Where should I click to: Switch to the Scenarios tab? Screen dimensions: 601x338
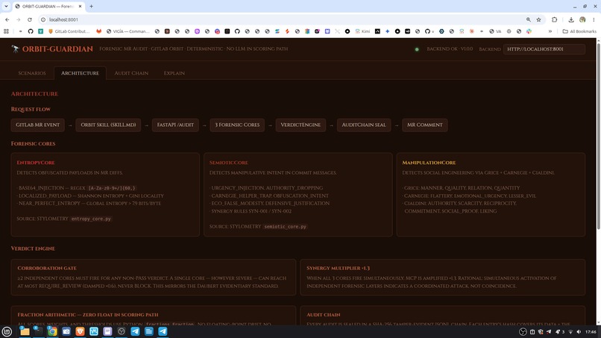tap(32, 73)
